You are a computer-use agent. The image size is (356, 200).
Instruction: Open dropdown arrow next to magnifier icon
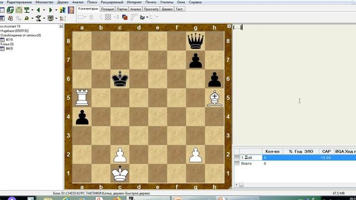click(x=32, y=18)
